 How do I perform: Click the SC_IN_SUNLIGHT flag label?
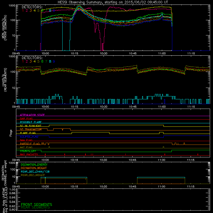pyautogui.click(x=31, y=126)
